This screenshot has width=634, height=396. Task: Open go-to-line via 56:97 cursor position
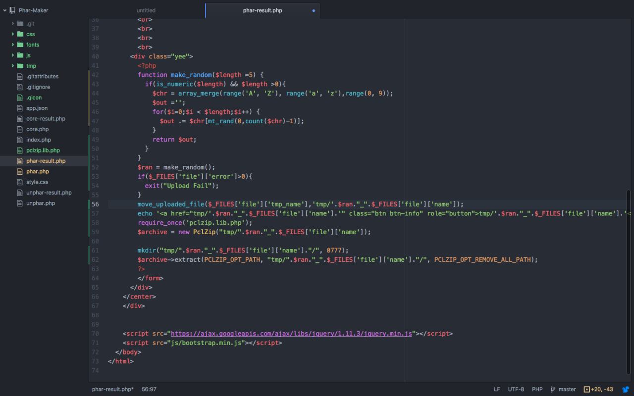pos(149,390)
